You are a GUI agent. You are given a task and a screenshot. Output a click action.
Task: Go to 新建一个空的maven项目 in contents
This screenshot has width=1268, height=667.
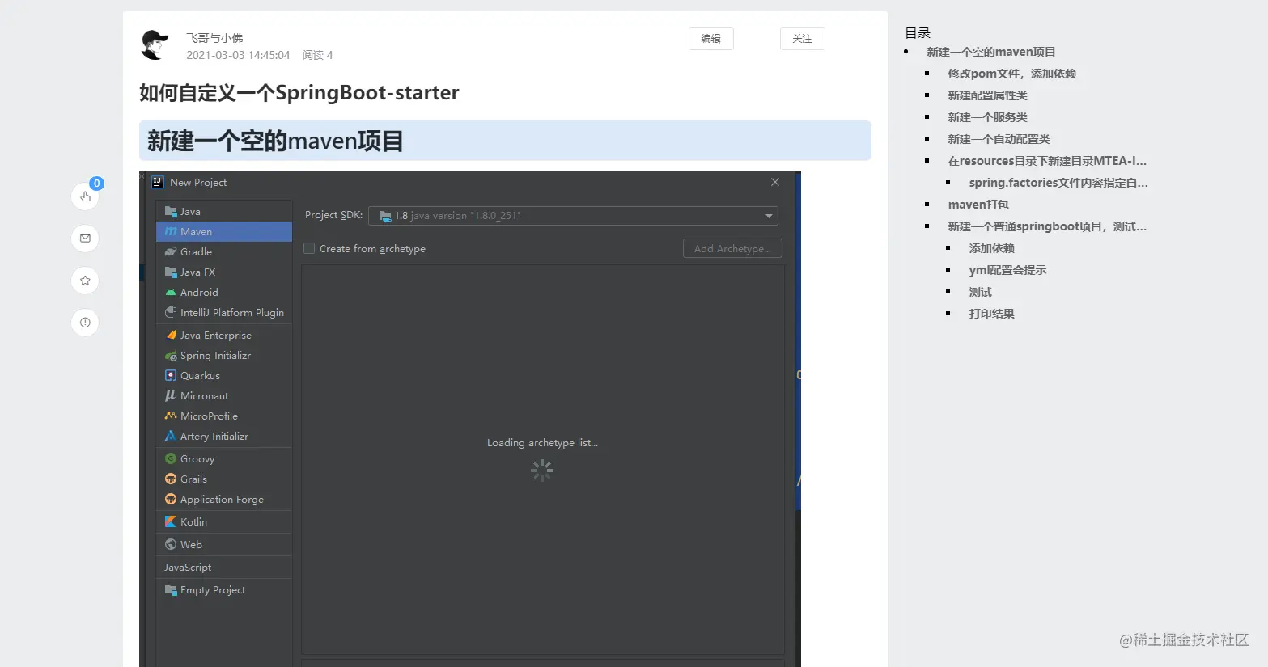[991, 52]
